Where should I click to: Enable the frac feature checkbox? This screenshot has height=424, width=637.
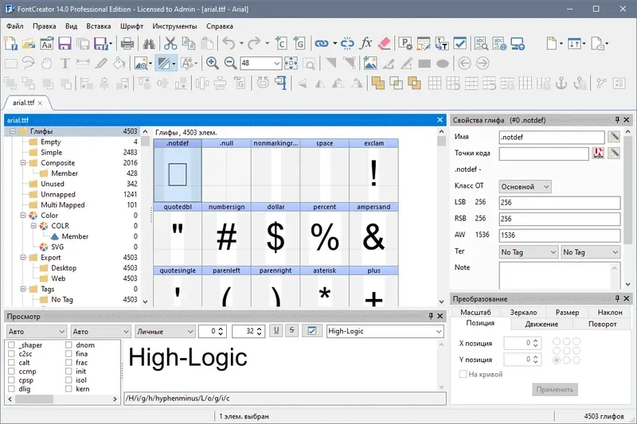(68, 363)
